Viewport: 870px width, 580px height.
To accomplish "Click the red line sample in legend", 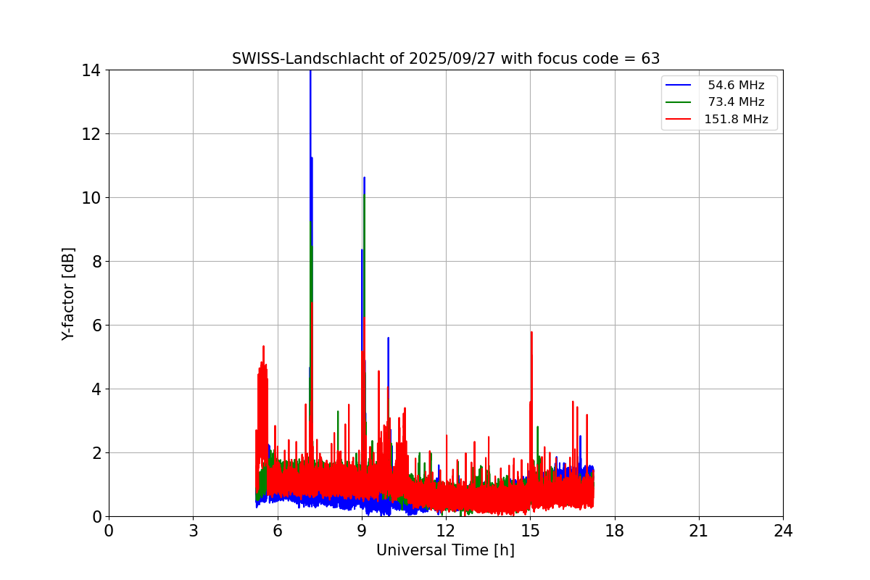I will (678, 119).
